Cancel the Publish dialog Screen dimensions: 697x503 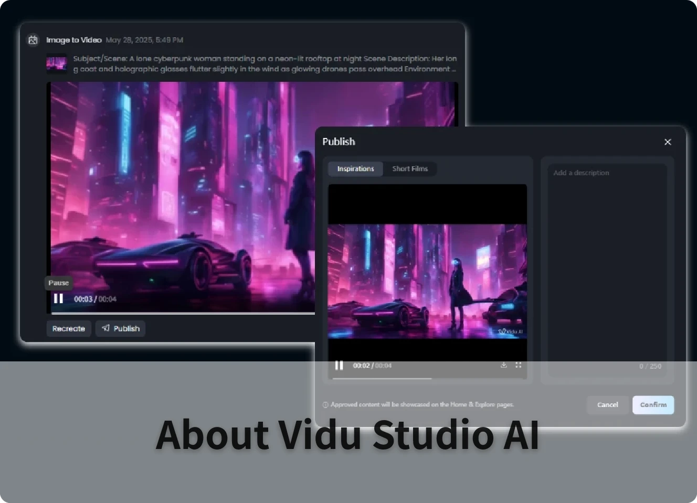[607, 404]
